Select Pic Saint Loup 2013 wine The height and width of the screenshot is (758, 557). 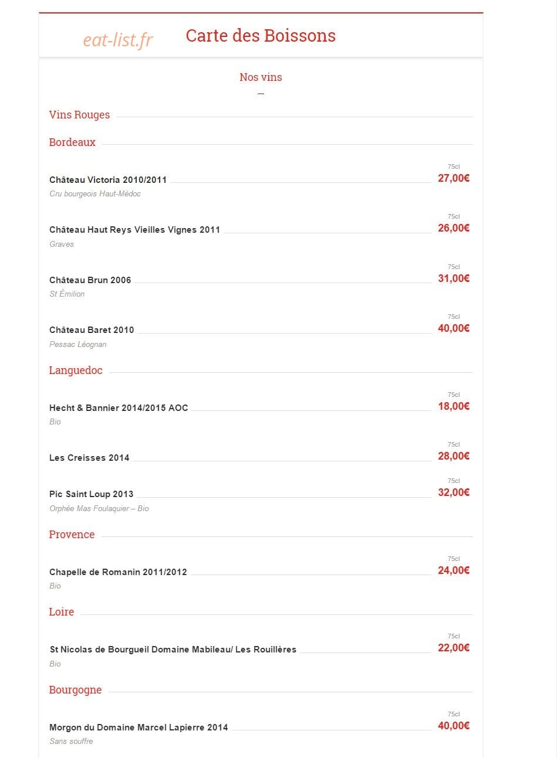(92, 494)
